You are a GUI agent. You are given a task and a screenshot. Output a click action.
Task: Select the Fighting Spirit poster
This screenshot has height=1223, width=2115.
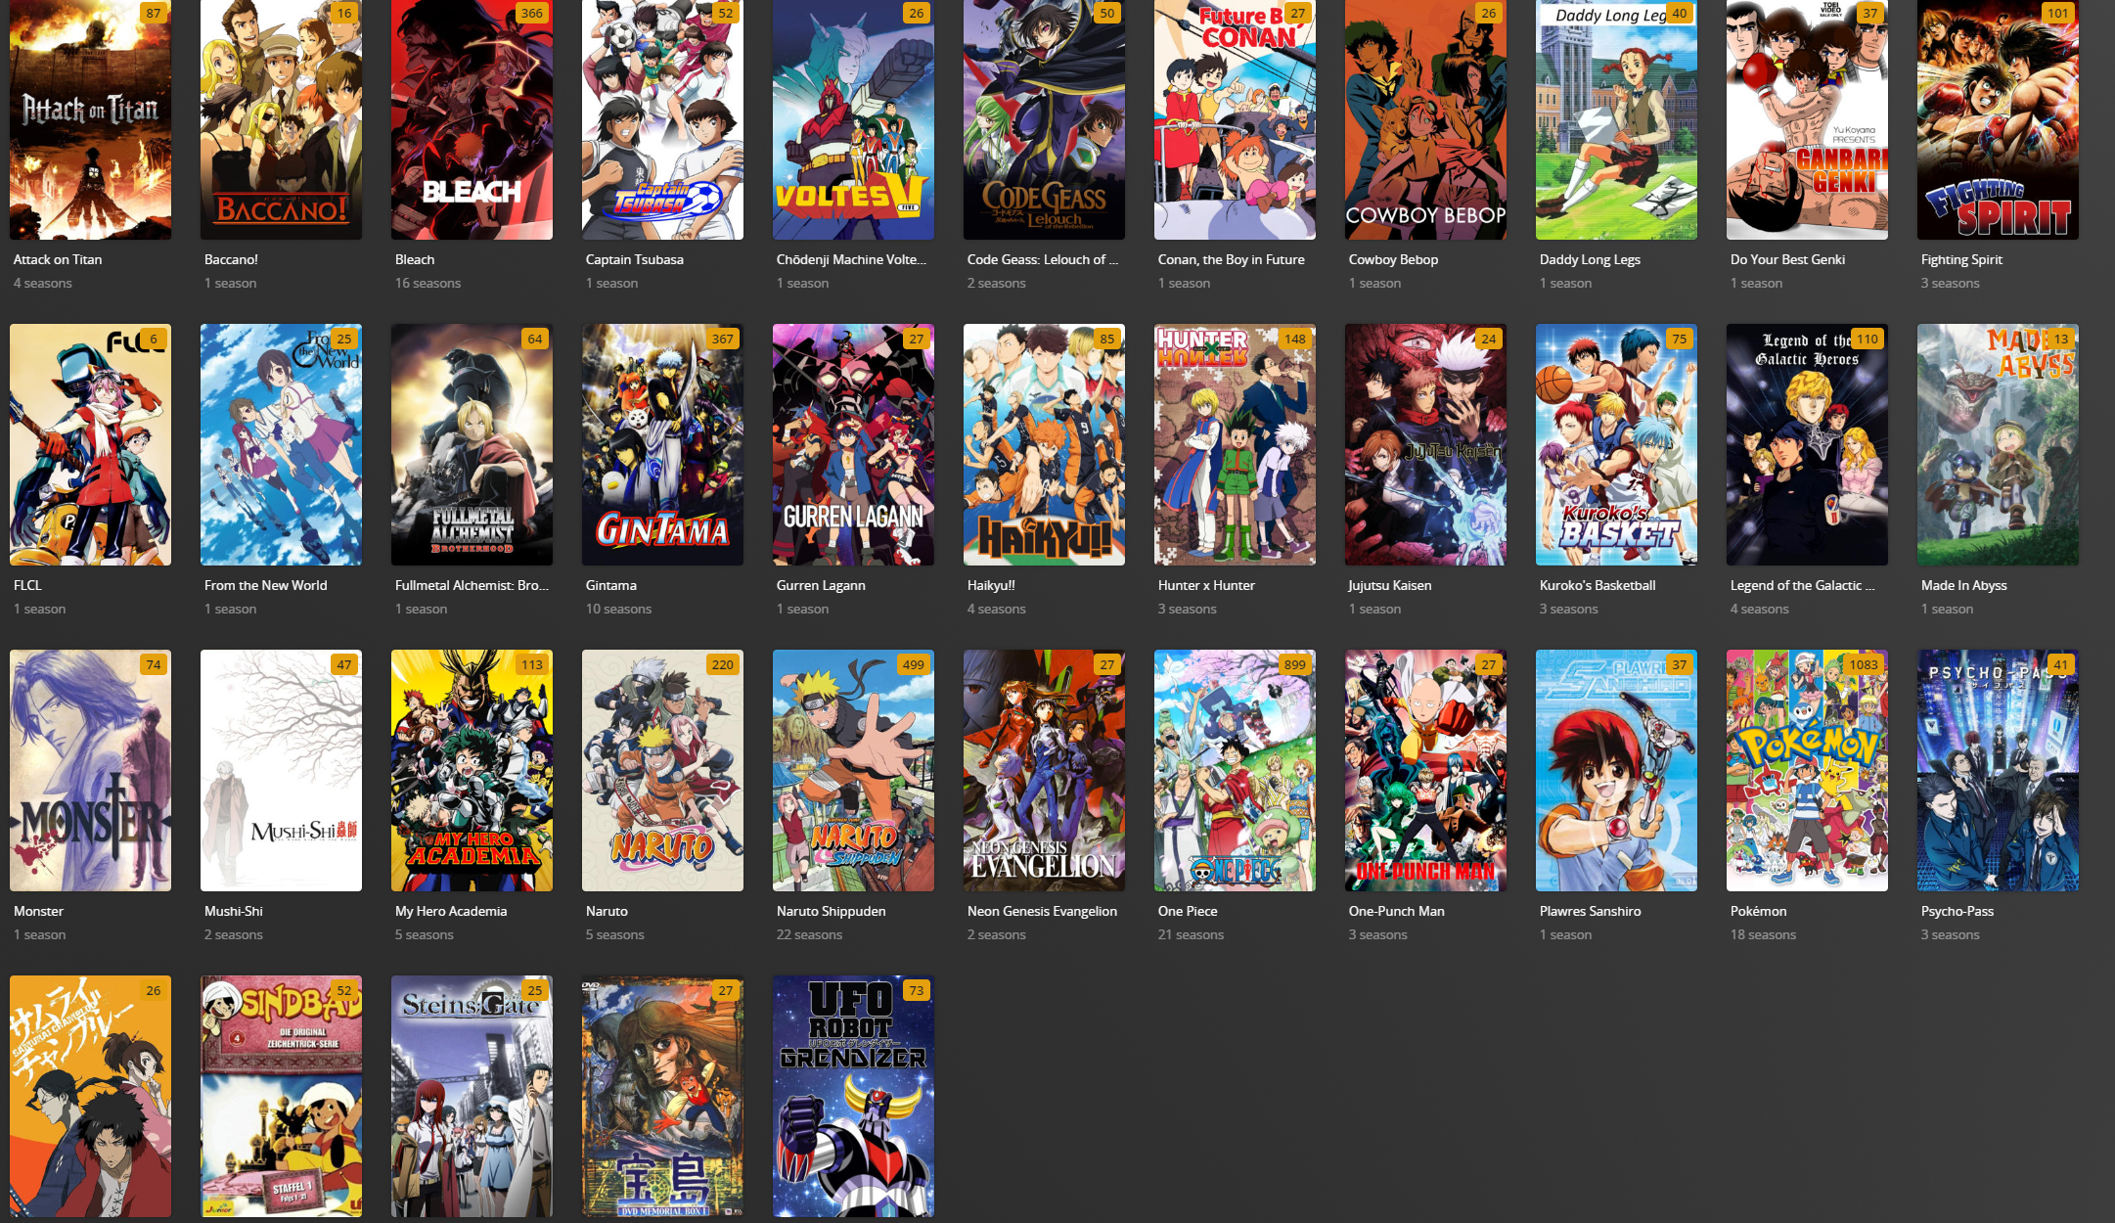pyautogui.click(x=1998, y=119)
